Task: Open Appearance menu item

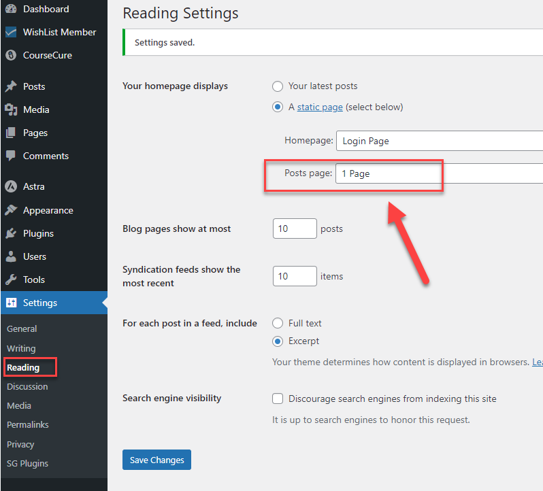Action: (48, 210)
